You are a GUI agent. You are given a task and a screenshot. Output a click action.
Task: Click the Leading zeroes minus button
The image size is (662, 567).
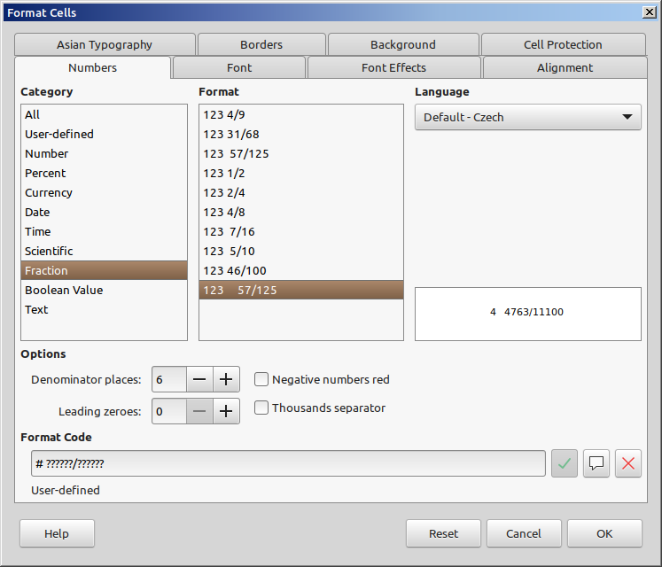[x=199, y=411]
